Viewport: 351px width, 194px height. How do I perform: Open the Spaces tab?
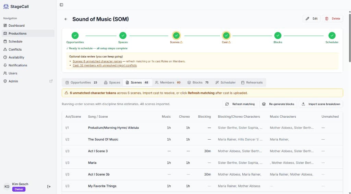click(x=112, y=82)
